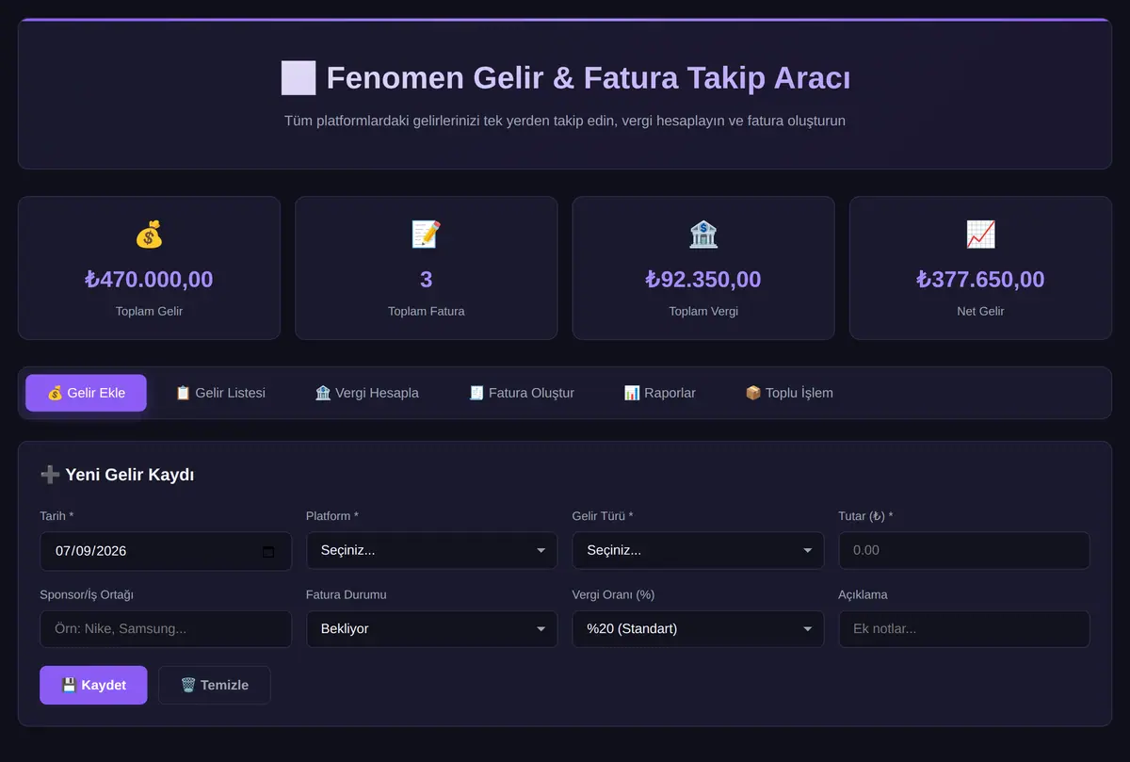This screenshot has width=1130, height=762.
Task: Open the Toplu İşlem tab
Action: tap(789, 393)
